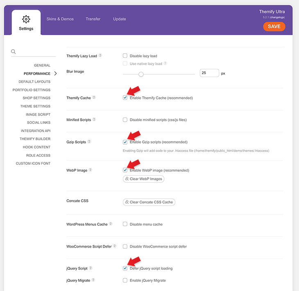299x291 pixels.
Task: Uncheck Enable Themify Cache checkbox
Action: tap(125, 98)
